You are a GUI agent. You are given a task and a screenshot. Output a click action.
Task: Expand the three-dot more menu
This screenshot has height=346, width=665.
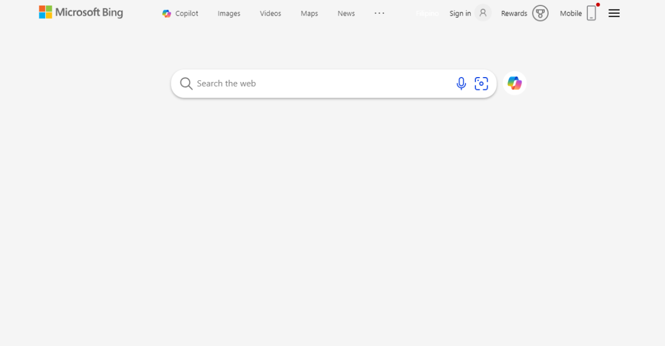[380, 13]
